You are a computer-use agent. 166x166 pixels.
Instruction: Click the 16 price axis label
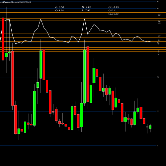158,77
